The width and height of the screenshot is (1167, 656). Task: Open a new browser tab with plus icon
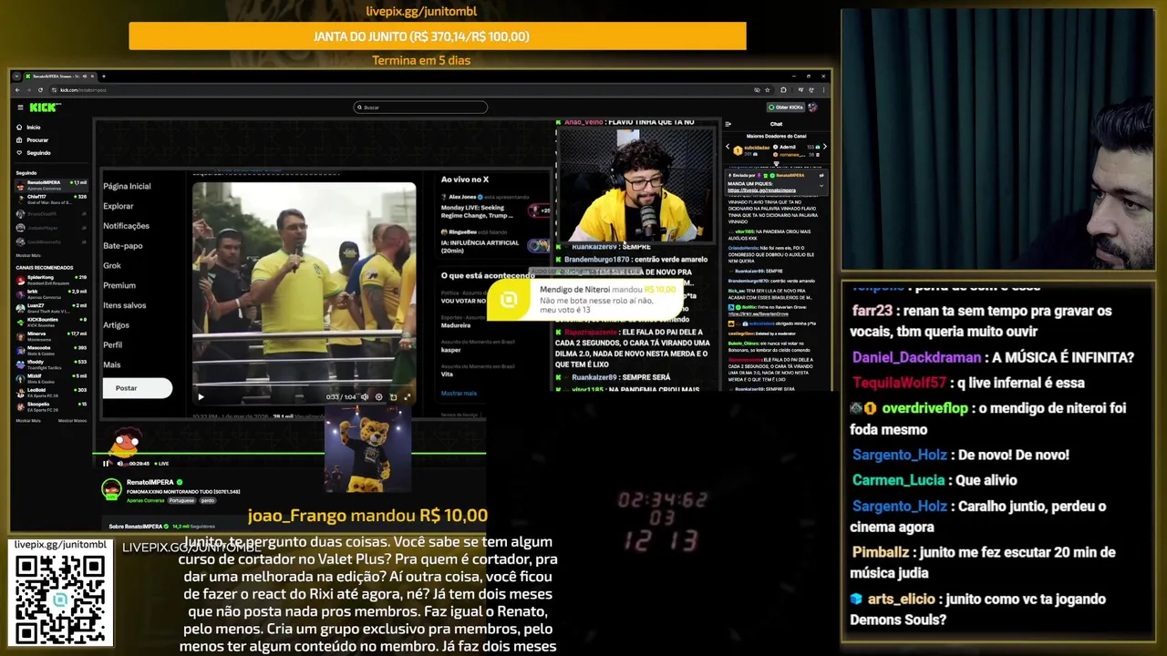coord(103,77)
